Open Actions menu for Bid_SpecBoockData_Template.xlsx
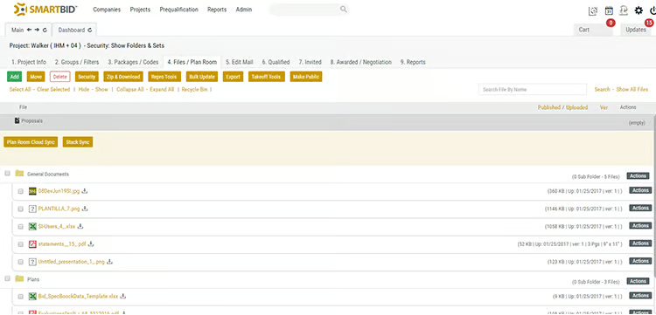The image size is (656, 315). tap(640, 296)
